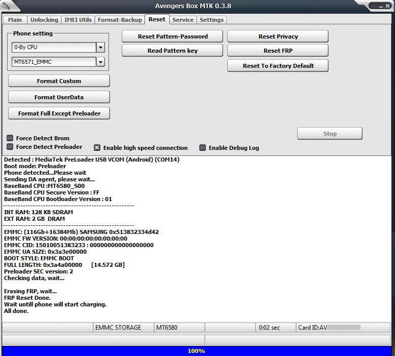Image resolution: width=395 pixels, height=356 pixels.
Task: Tick the Enable Debug Log checkbox
Action: point(202,148)
